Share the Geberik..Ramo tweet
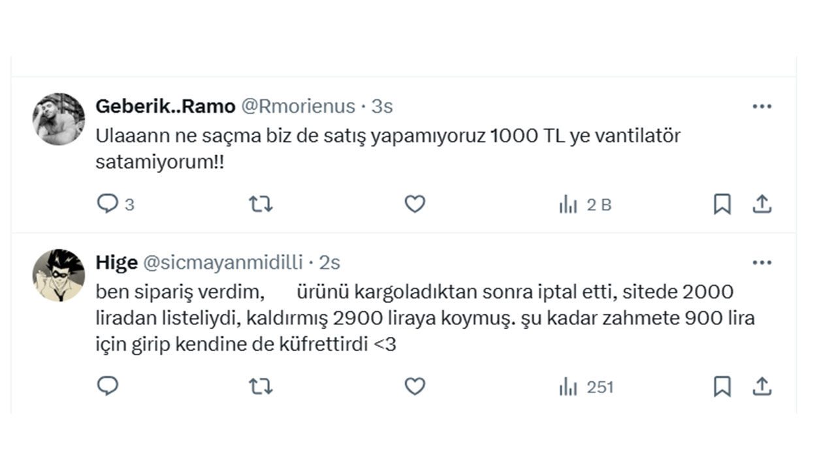This screenshot has width=836, height=470. click(x=762, y=204)
